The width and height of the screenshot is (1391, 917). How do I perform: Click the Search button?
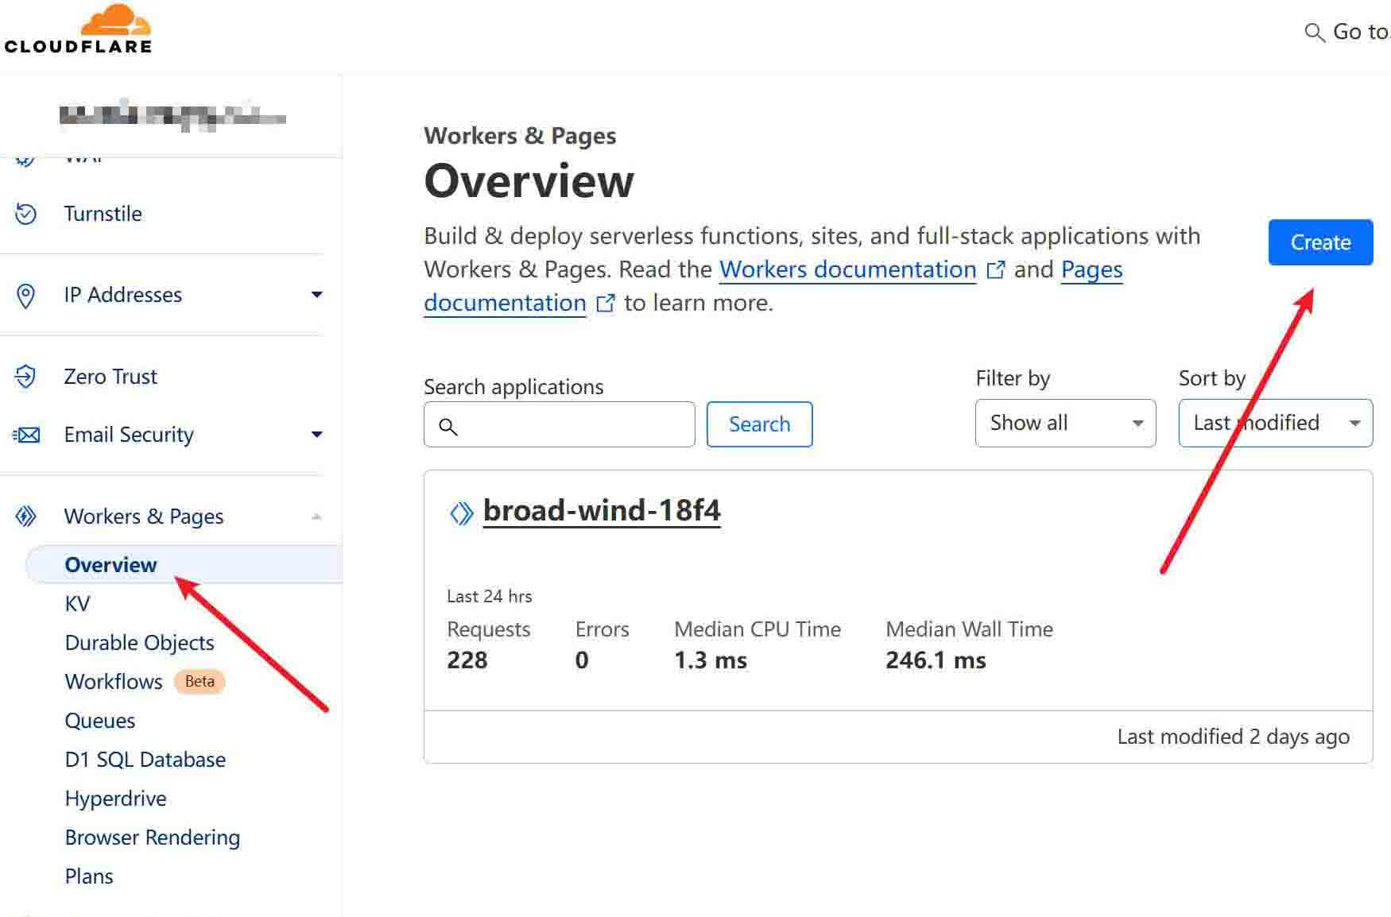pyautogui.click(x=759, y=424)
